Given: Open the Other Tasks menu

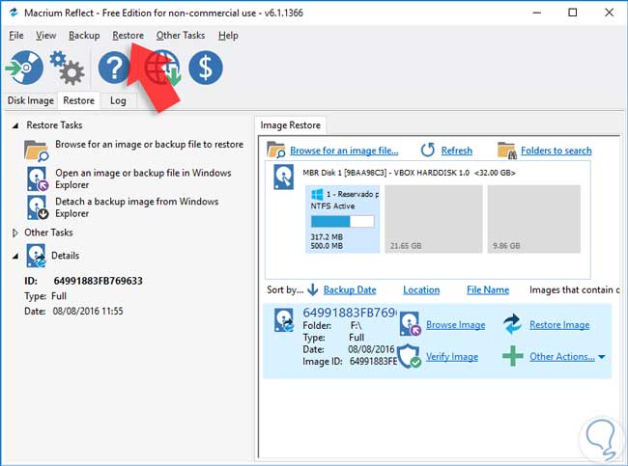Looking at the screenshot, I should [x=181, y=36].
